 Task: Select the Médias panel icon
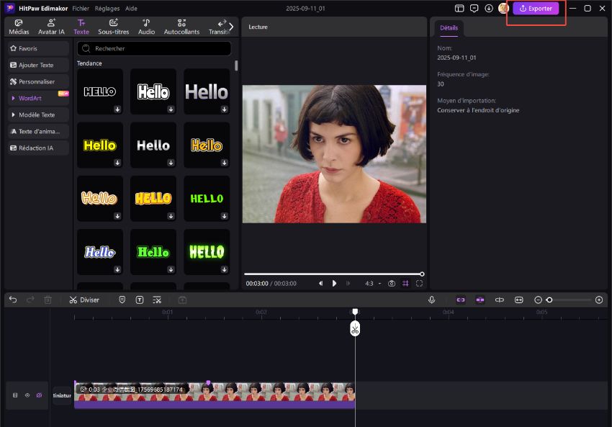17,27
